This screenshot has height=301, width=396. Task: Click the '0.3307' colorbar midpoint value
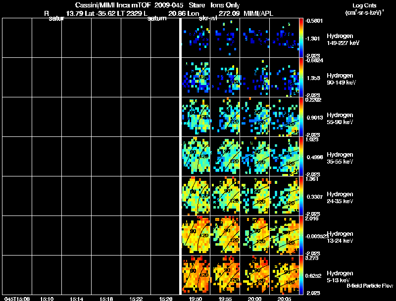315,197
